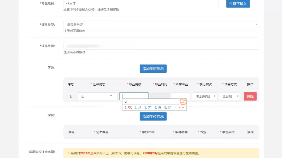Open the 学历层次 dropdown showing 博士研究生
The height and width of the screenshot is (158, 282).
(x=204, y=96)
